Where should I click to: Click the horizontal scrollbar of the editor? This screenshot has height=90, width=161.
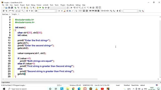click(51, 79)
